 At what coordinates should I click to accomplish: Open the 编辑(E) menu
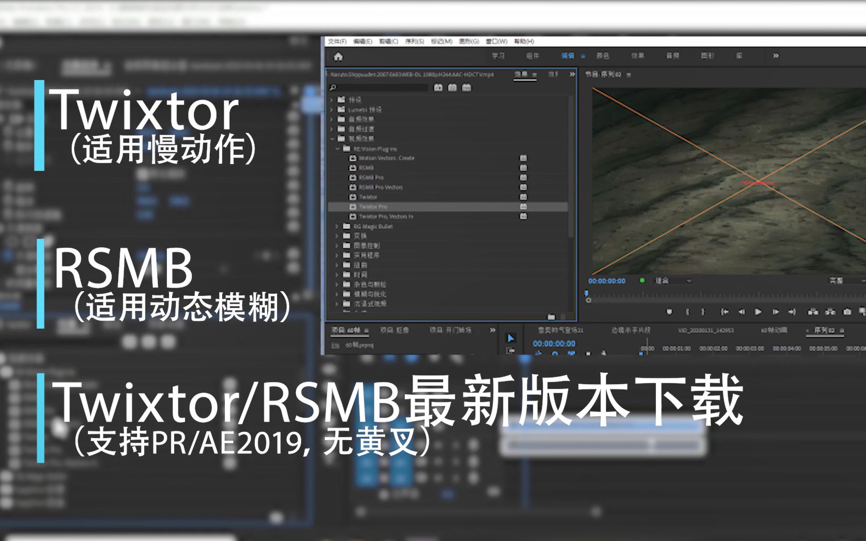362,41
